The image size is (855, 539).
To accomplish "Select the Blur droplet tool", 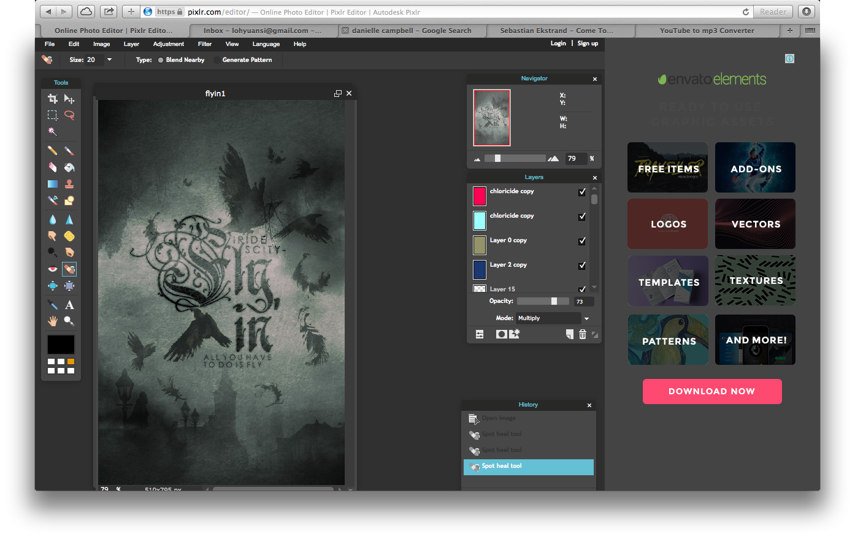I will click(x=53, y=220).
